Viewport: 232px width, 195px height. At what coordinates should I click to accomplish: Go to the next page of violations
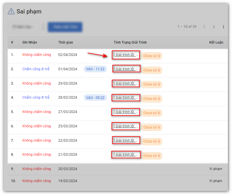(214, 27)
